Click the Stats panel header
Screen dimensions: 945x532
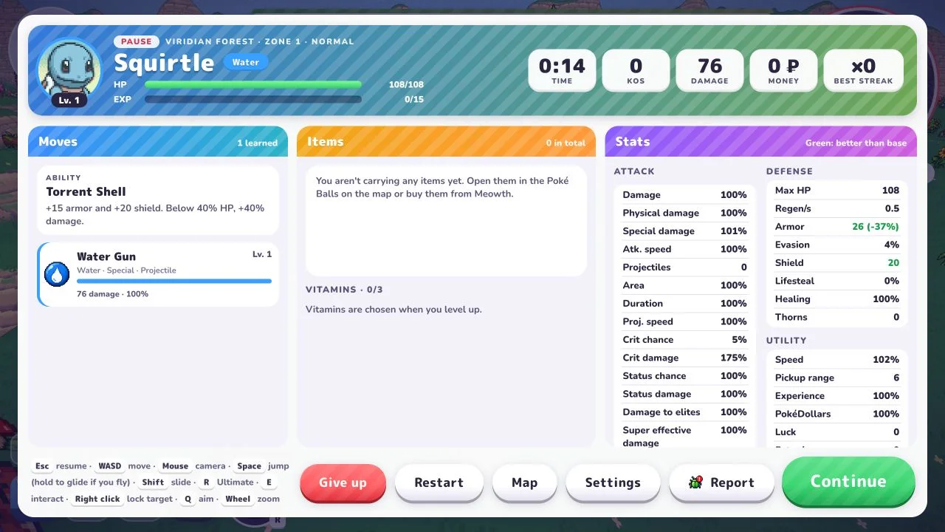[761, 142]
